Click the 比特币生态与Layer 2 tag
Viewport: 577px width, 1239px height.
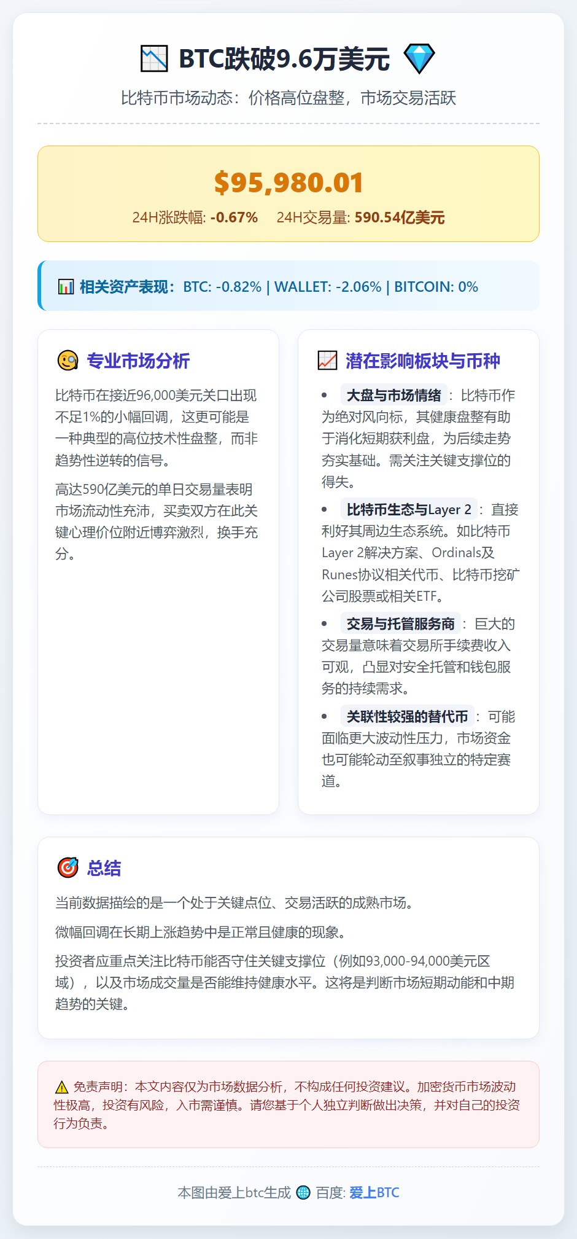coord(409,509)
